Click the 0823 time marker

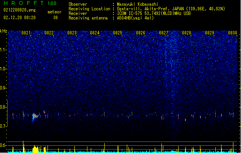pos(72,33)
